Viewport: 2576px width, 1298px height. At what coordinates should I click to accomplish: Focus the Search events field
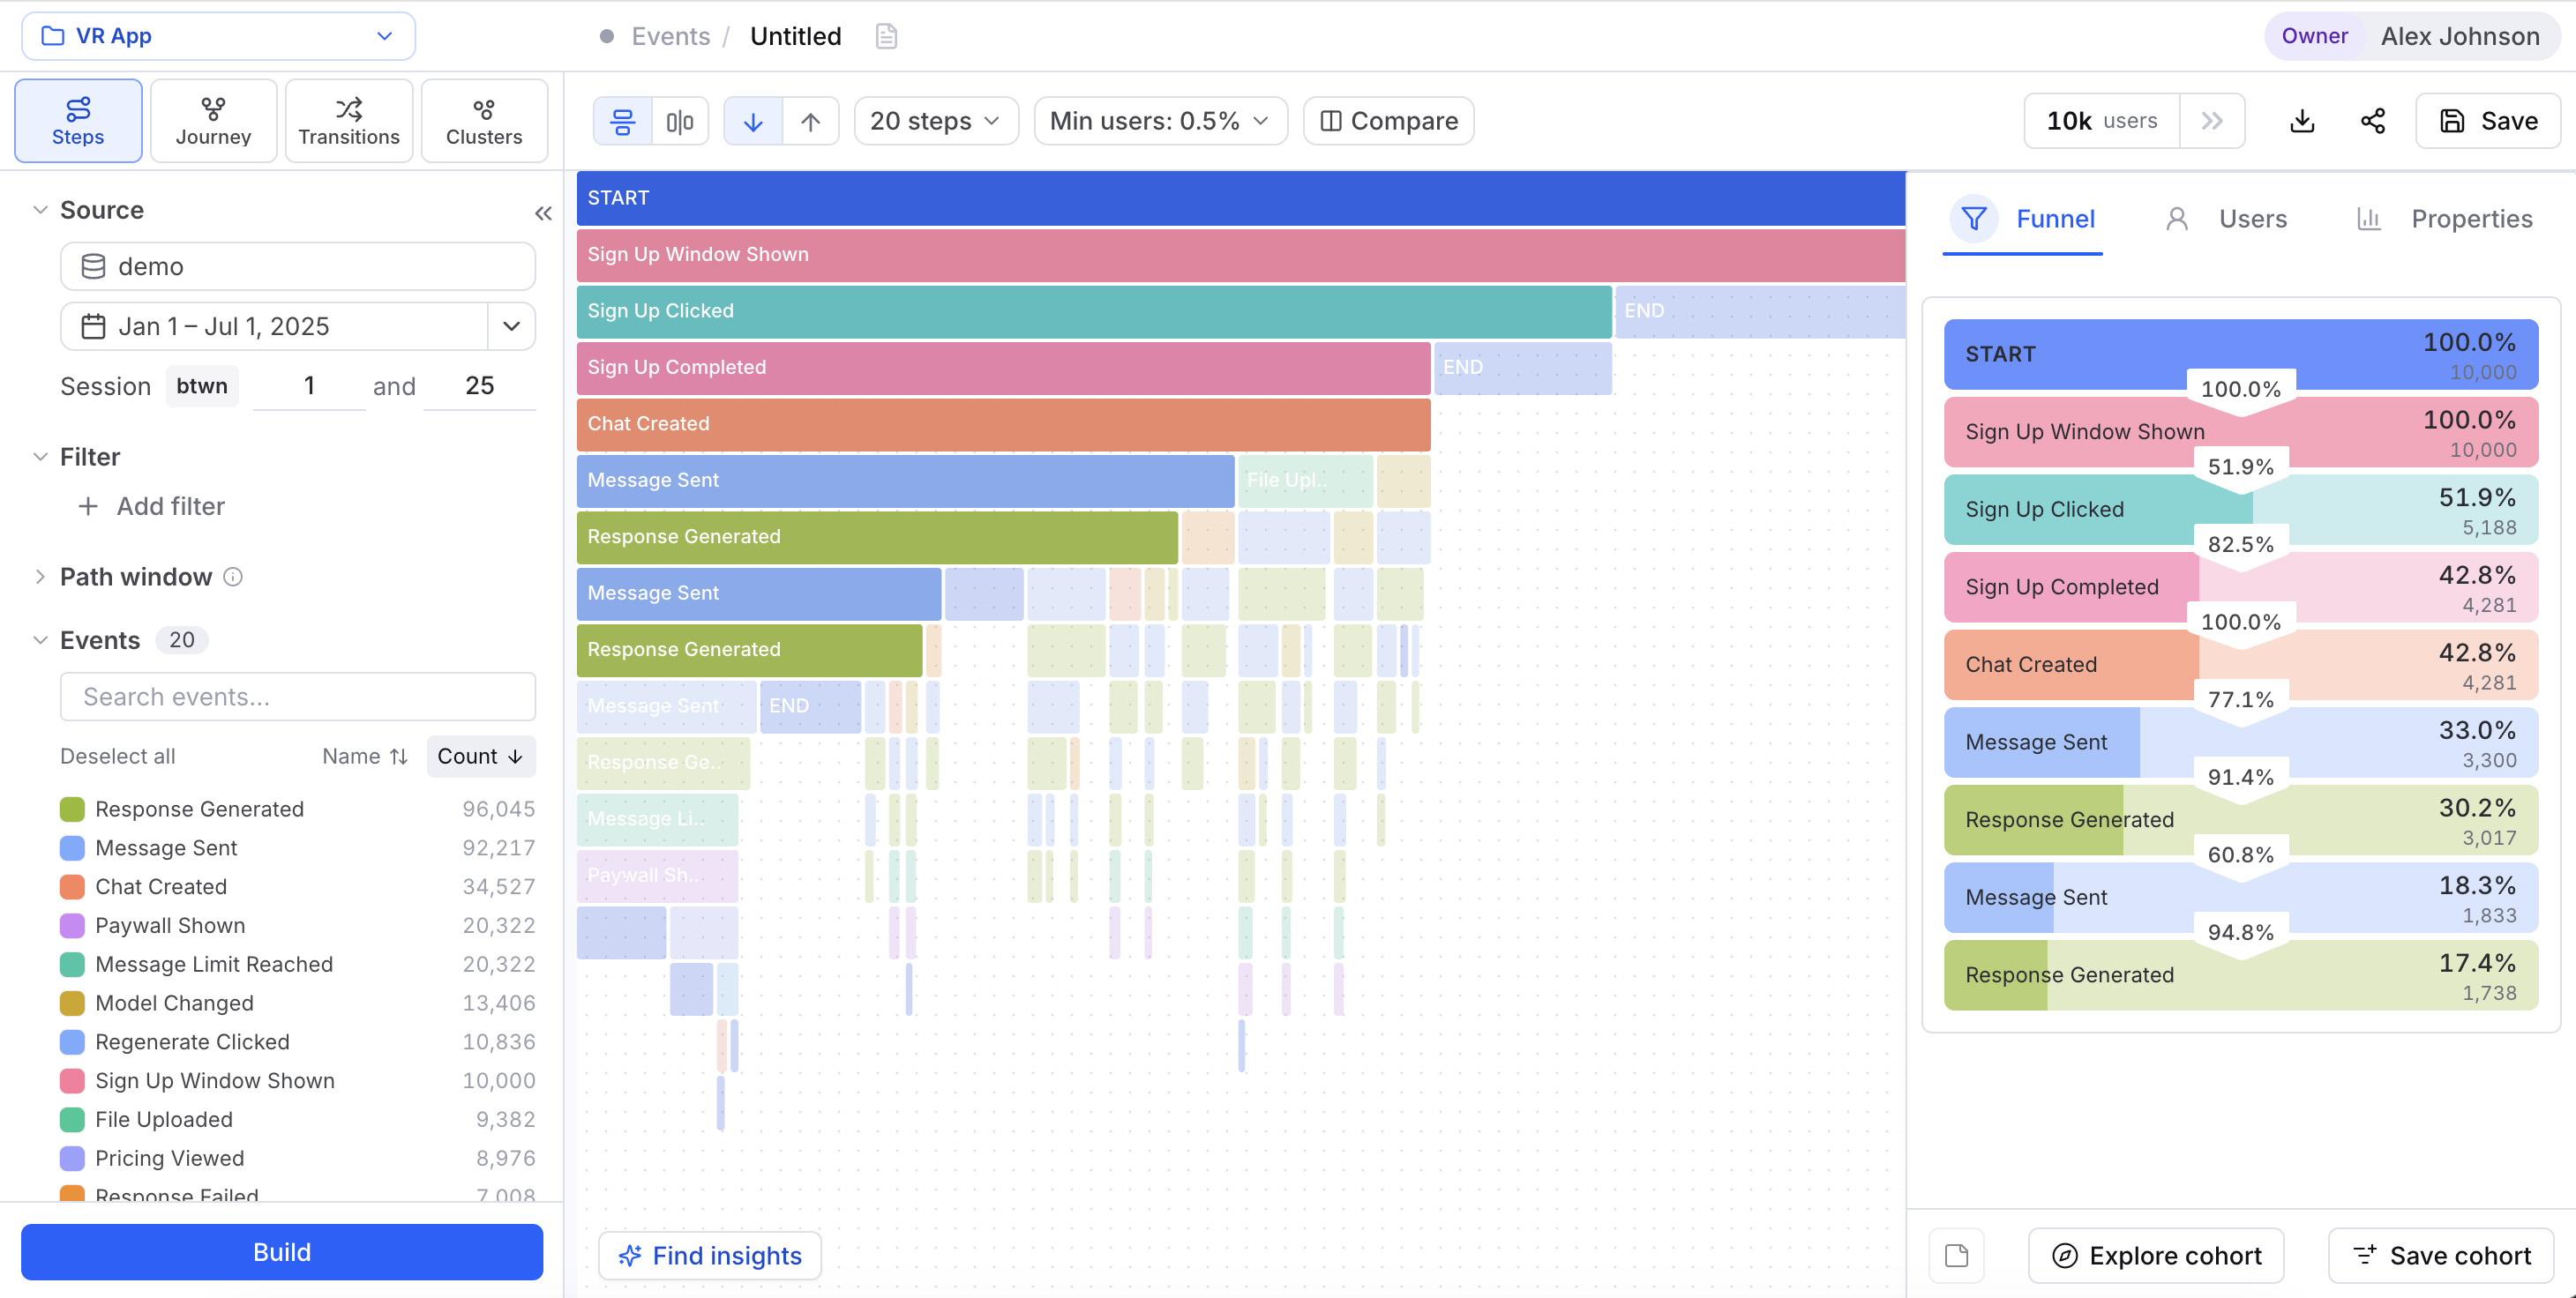[x=298, y=697]
